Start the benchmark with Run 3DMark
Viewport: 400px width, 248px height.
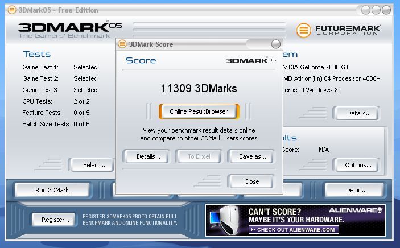tap(52, 190)
